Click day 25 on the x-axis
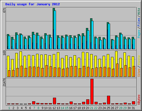Image resolution: width=142 pixels, height=111 pixels. pyautogui.click(x=108, y=108)
